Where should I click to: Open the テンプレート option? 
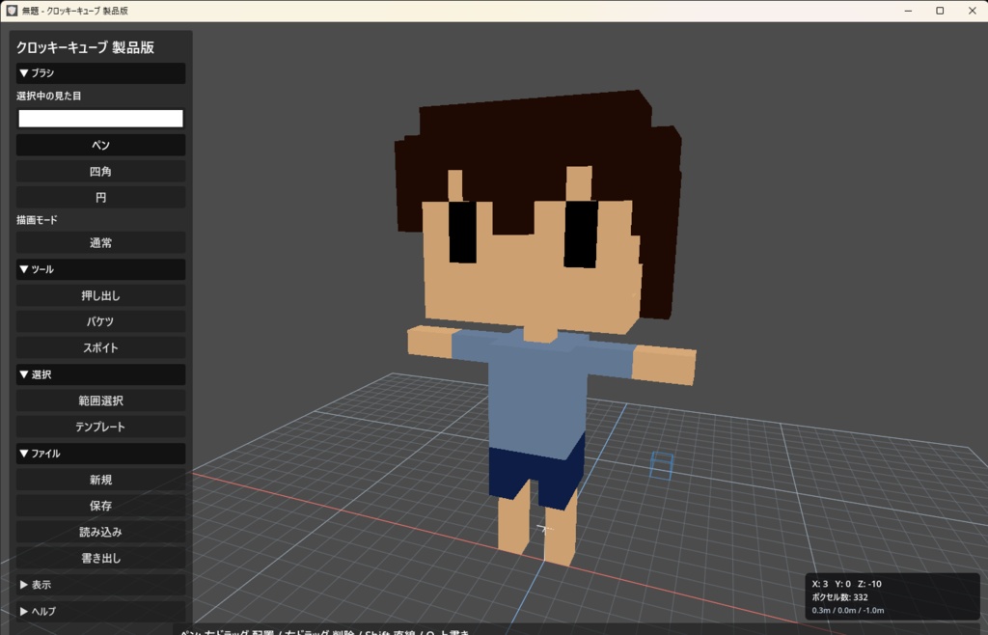point(100,427)
